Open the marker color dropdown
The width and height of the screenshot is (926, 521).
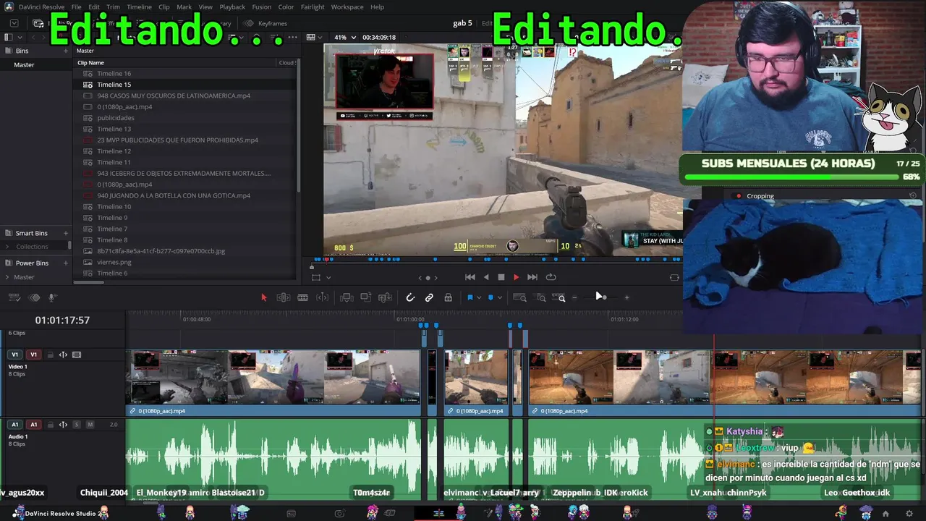[499, 297]
